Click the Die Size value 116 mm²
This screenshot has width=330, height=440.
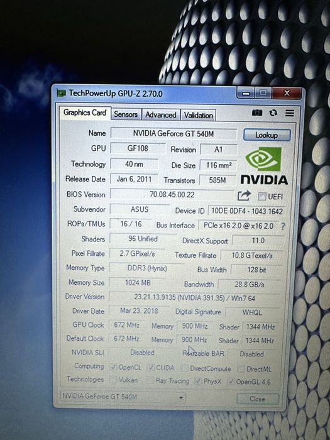[218, 165]
